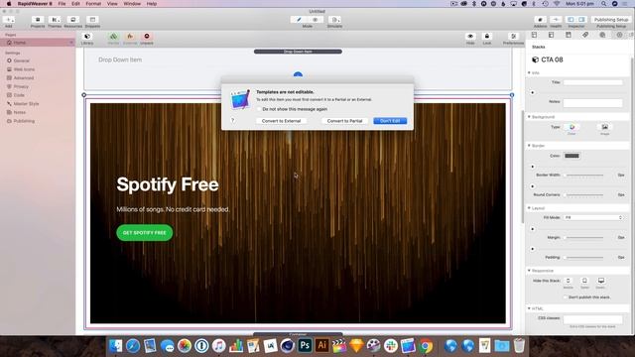Expand disclosure arrow above Border Width

click(x=533, y=167)
